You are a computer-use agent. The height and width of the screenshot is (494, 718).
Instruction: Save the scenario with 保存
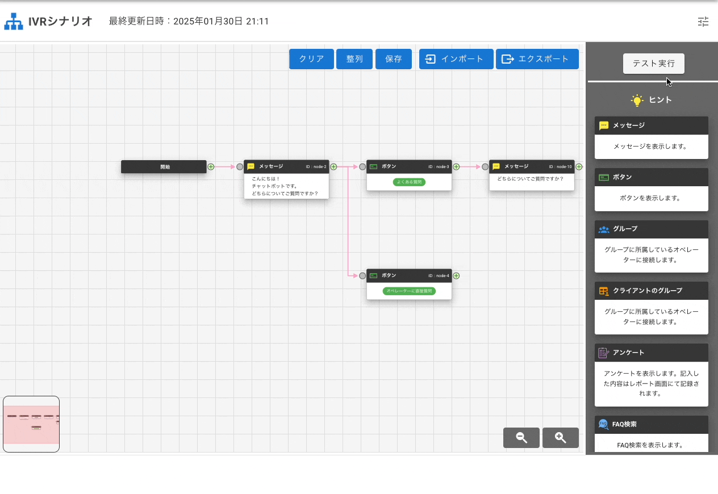[393, 59]
